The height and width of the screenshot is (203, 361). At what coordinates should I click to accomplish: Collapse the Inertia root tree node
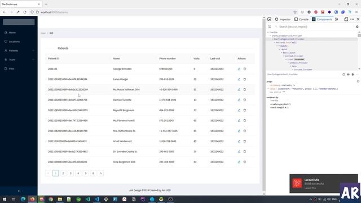click(x=268, y=33)
